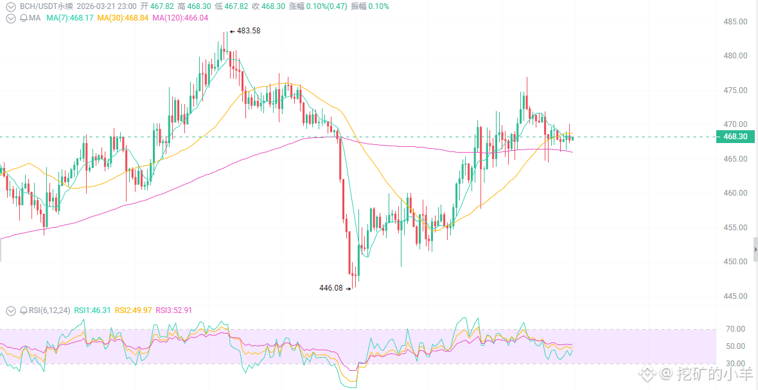
Task: Click the Binance logo in the watermark
Action: click(649, 373)
